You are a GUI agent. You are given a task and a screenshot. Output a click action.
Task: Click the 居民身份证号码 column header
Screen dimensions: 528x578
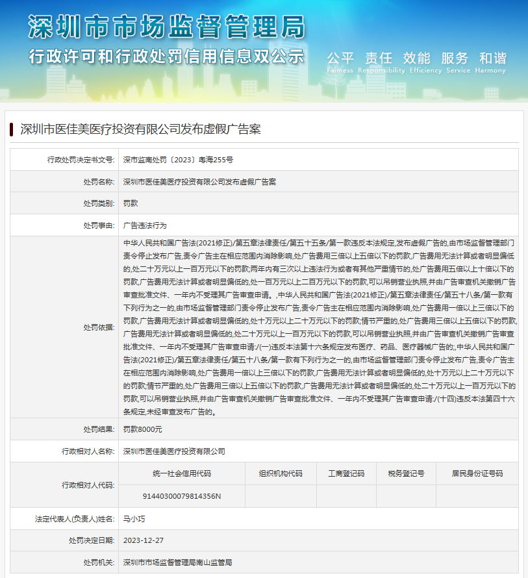477,473
